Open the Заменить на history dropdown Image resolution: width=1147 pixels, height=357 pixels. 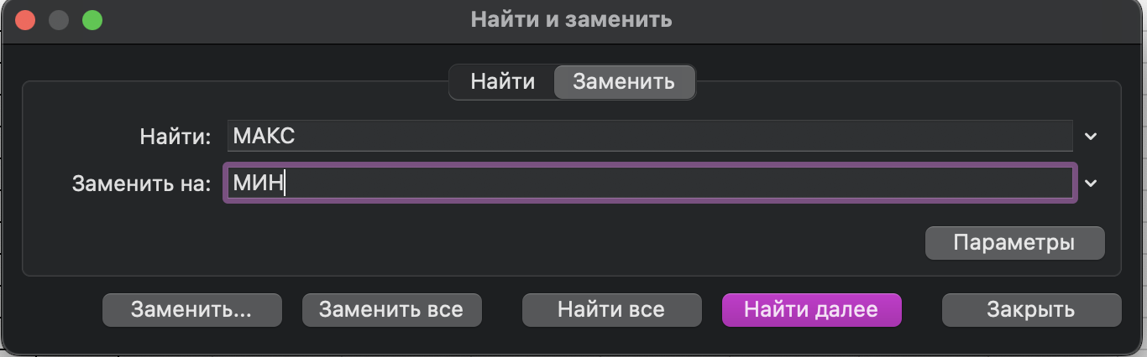click(x=1091, y=184)
